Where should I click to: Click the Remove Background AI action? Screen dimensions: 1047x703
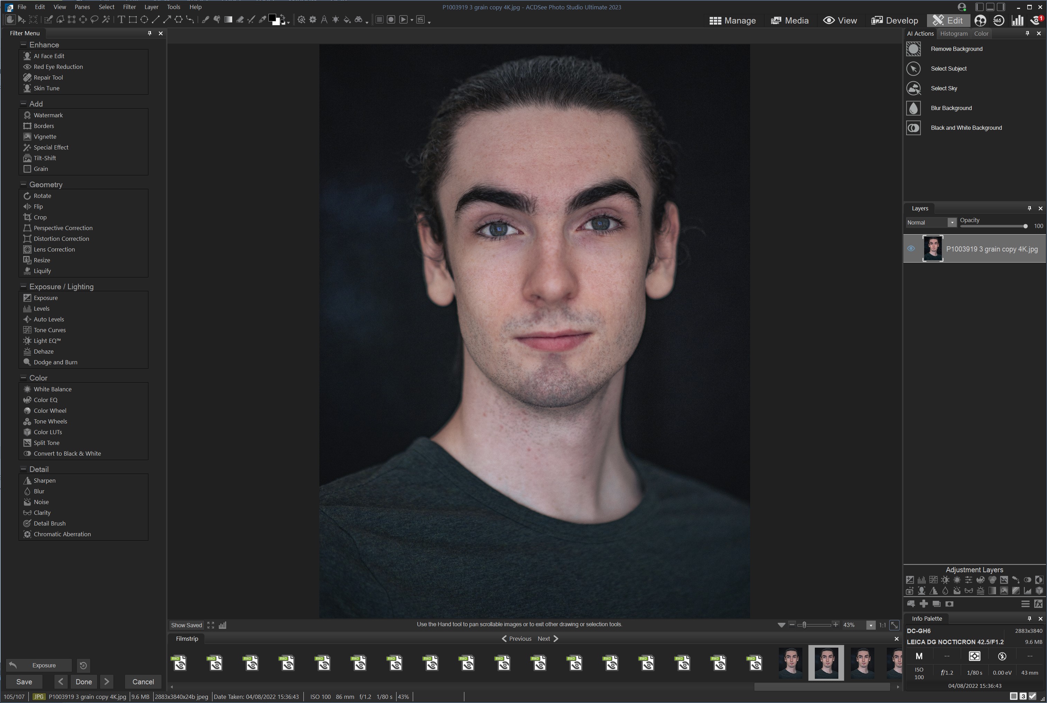(956, 49)
